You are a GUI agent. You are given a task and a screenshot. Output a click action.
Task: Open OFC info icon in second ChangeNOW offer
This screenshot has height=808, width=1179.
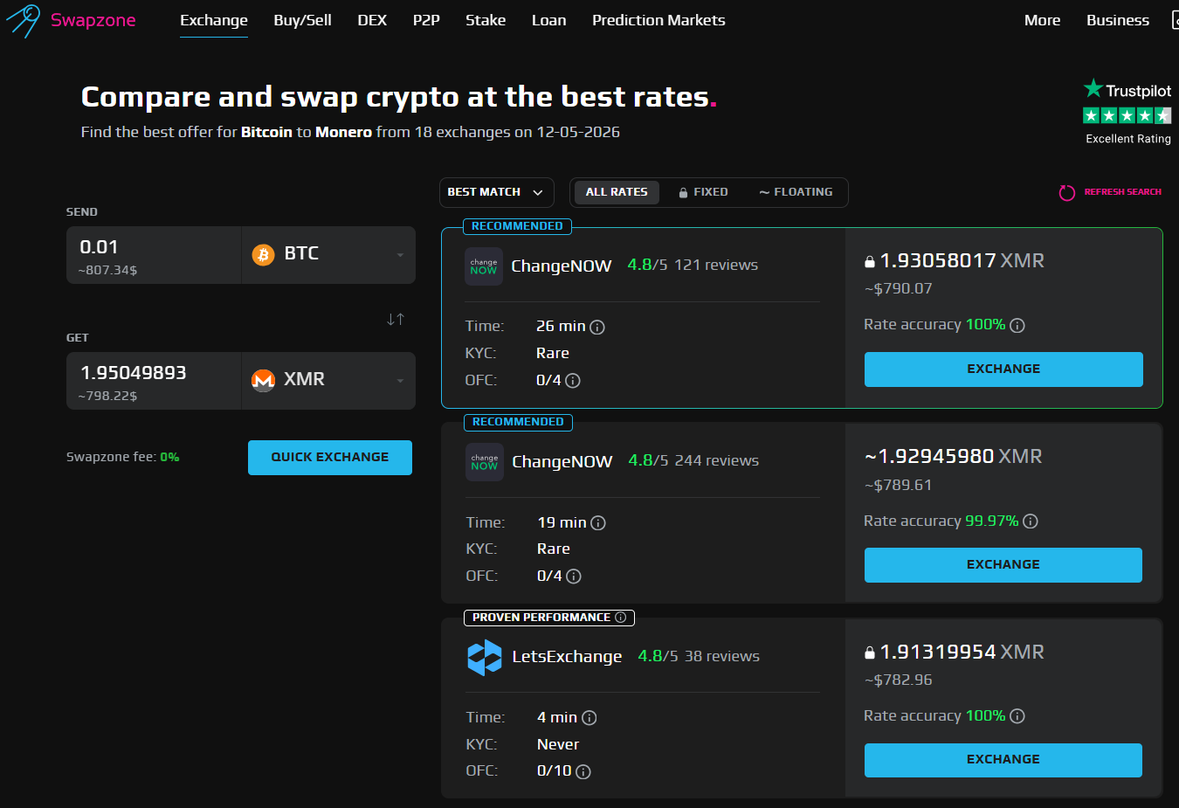point(574,577)
